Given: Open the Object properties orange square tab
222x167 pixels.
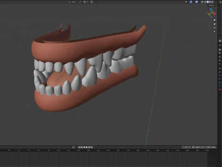Looking at the screenshot, I should click(x=220, y=68).
